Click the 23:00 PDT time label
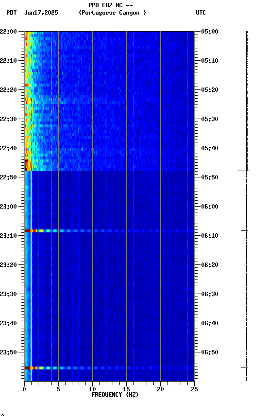 tap(8, 207)
